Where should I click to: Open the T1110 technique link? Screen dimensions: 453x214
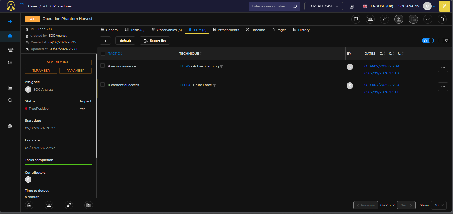coord(184,85)
